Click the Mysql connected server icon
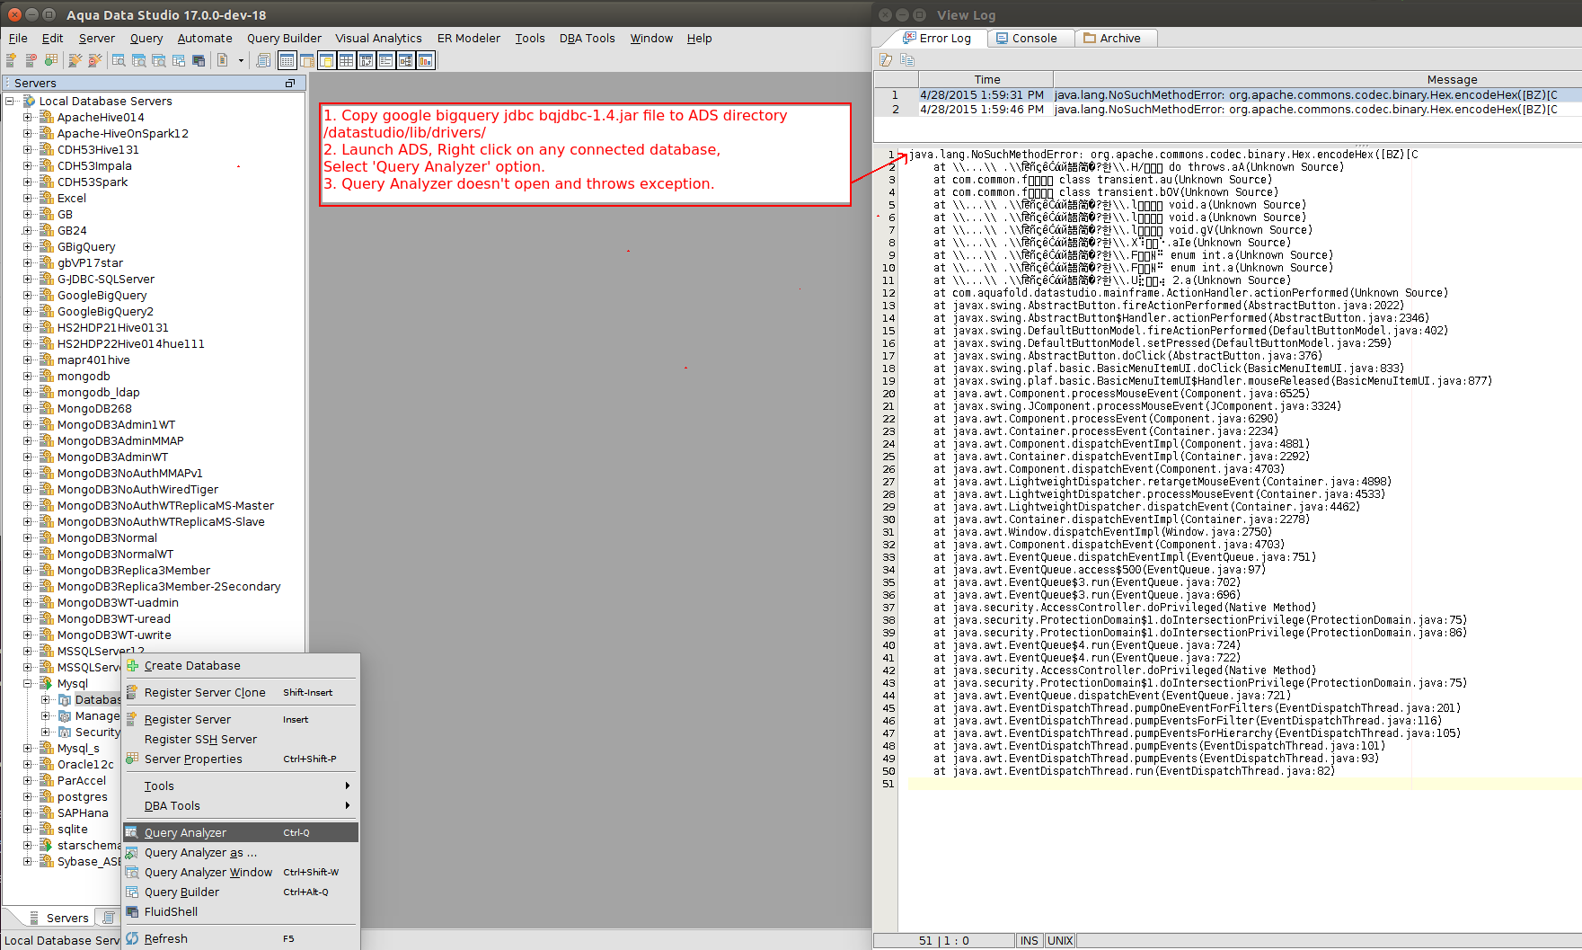The image size is (1582, 950). [x=47, y=683]
